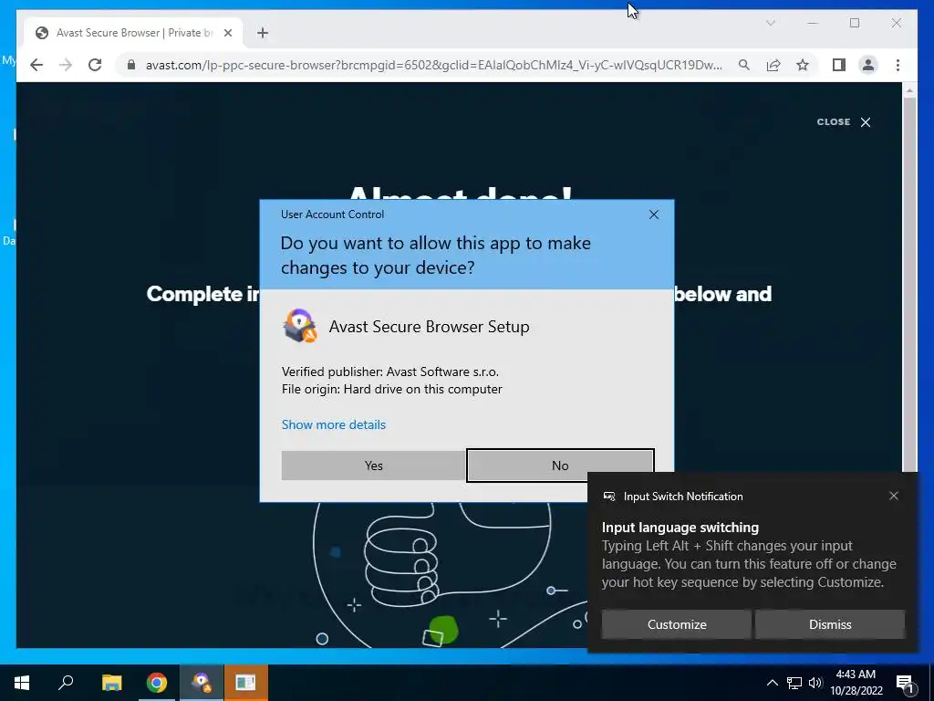Click the Avast Secure Browser Setup icon
This screenshot has width=934, height=701.
(299, 326)
